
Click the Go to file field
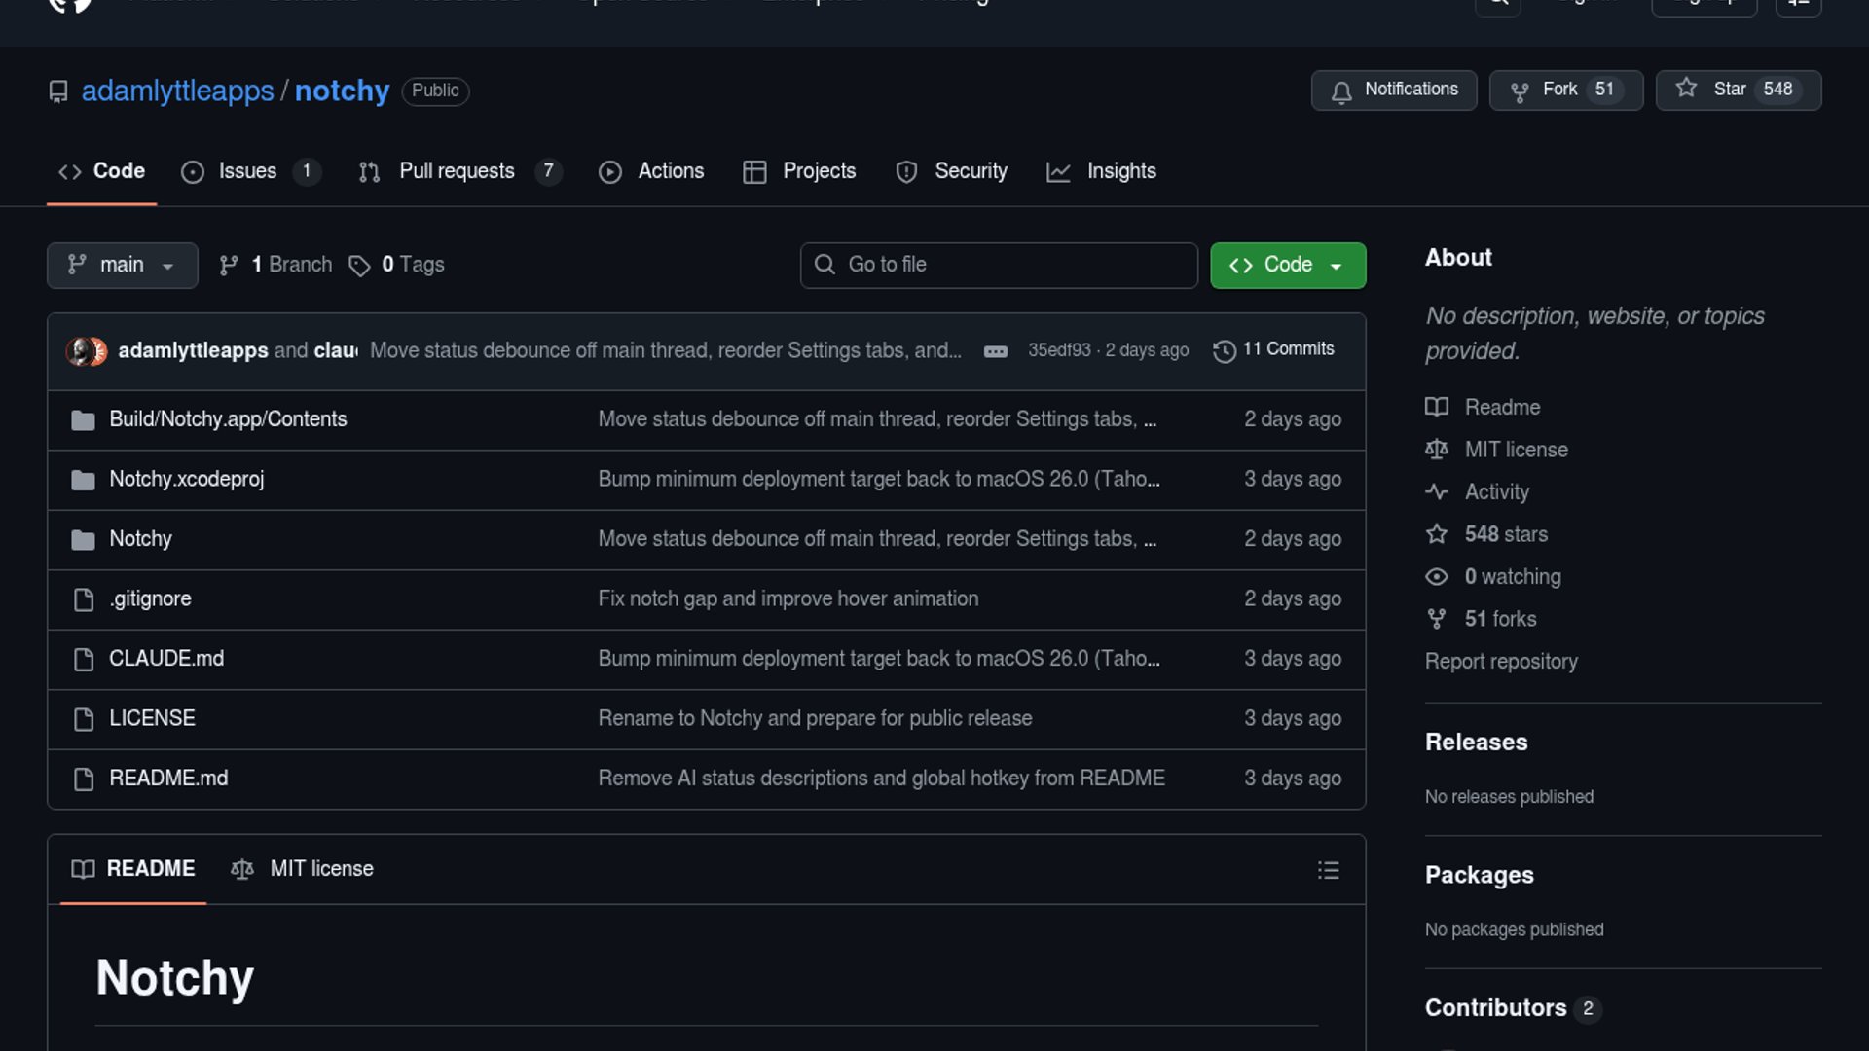[998, 265]
